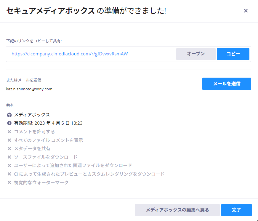Click the X icon next to 視覚的なウォーターマーク
Viewport: 258px width, 221px height.
coord(9,182)
